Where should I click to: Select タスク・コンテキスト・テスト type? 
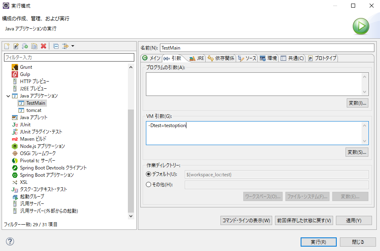[43, 189]
